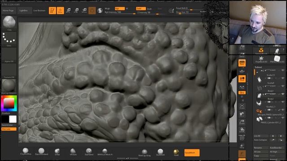This screenshot has height=161, width=287.
Task: Click the SwitchColor button
Action: (x=9, y=125)
